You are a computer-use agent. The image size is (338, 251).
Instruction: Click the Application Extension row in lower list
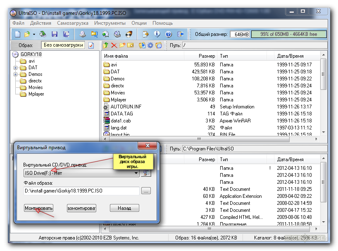click(241, 196)
